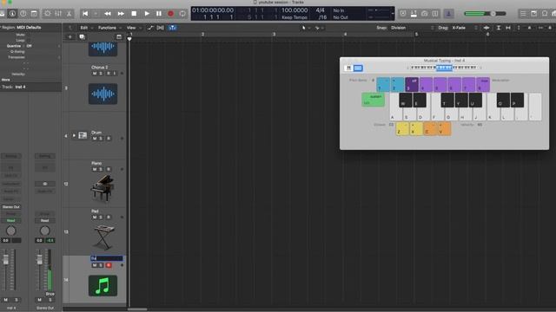This screenshot has height=312, width=556.
Task: Click the Forward transport button
Action: pyautogui.click(x=121, y=14)
